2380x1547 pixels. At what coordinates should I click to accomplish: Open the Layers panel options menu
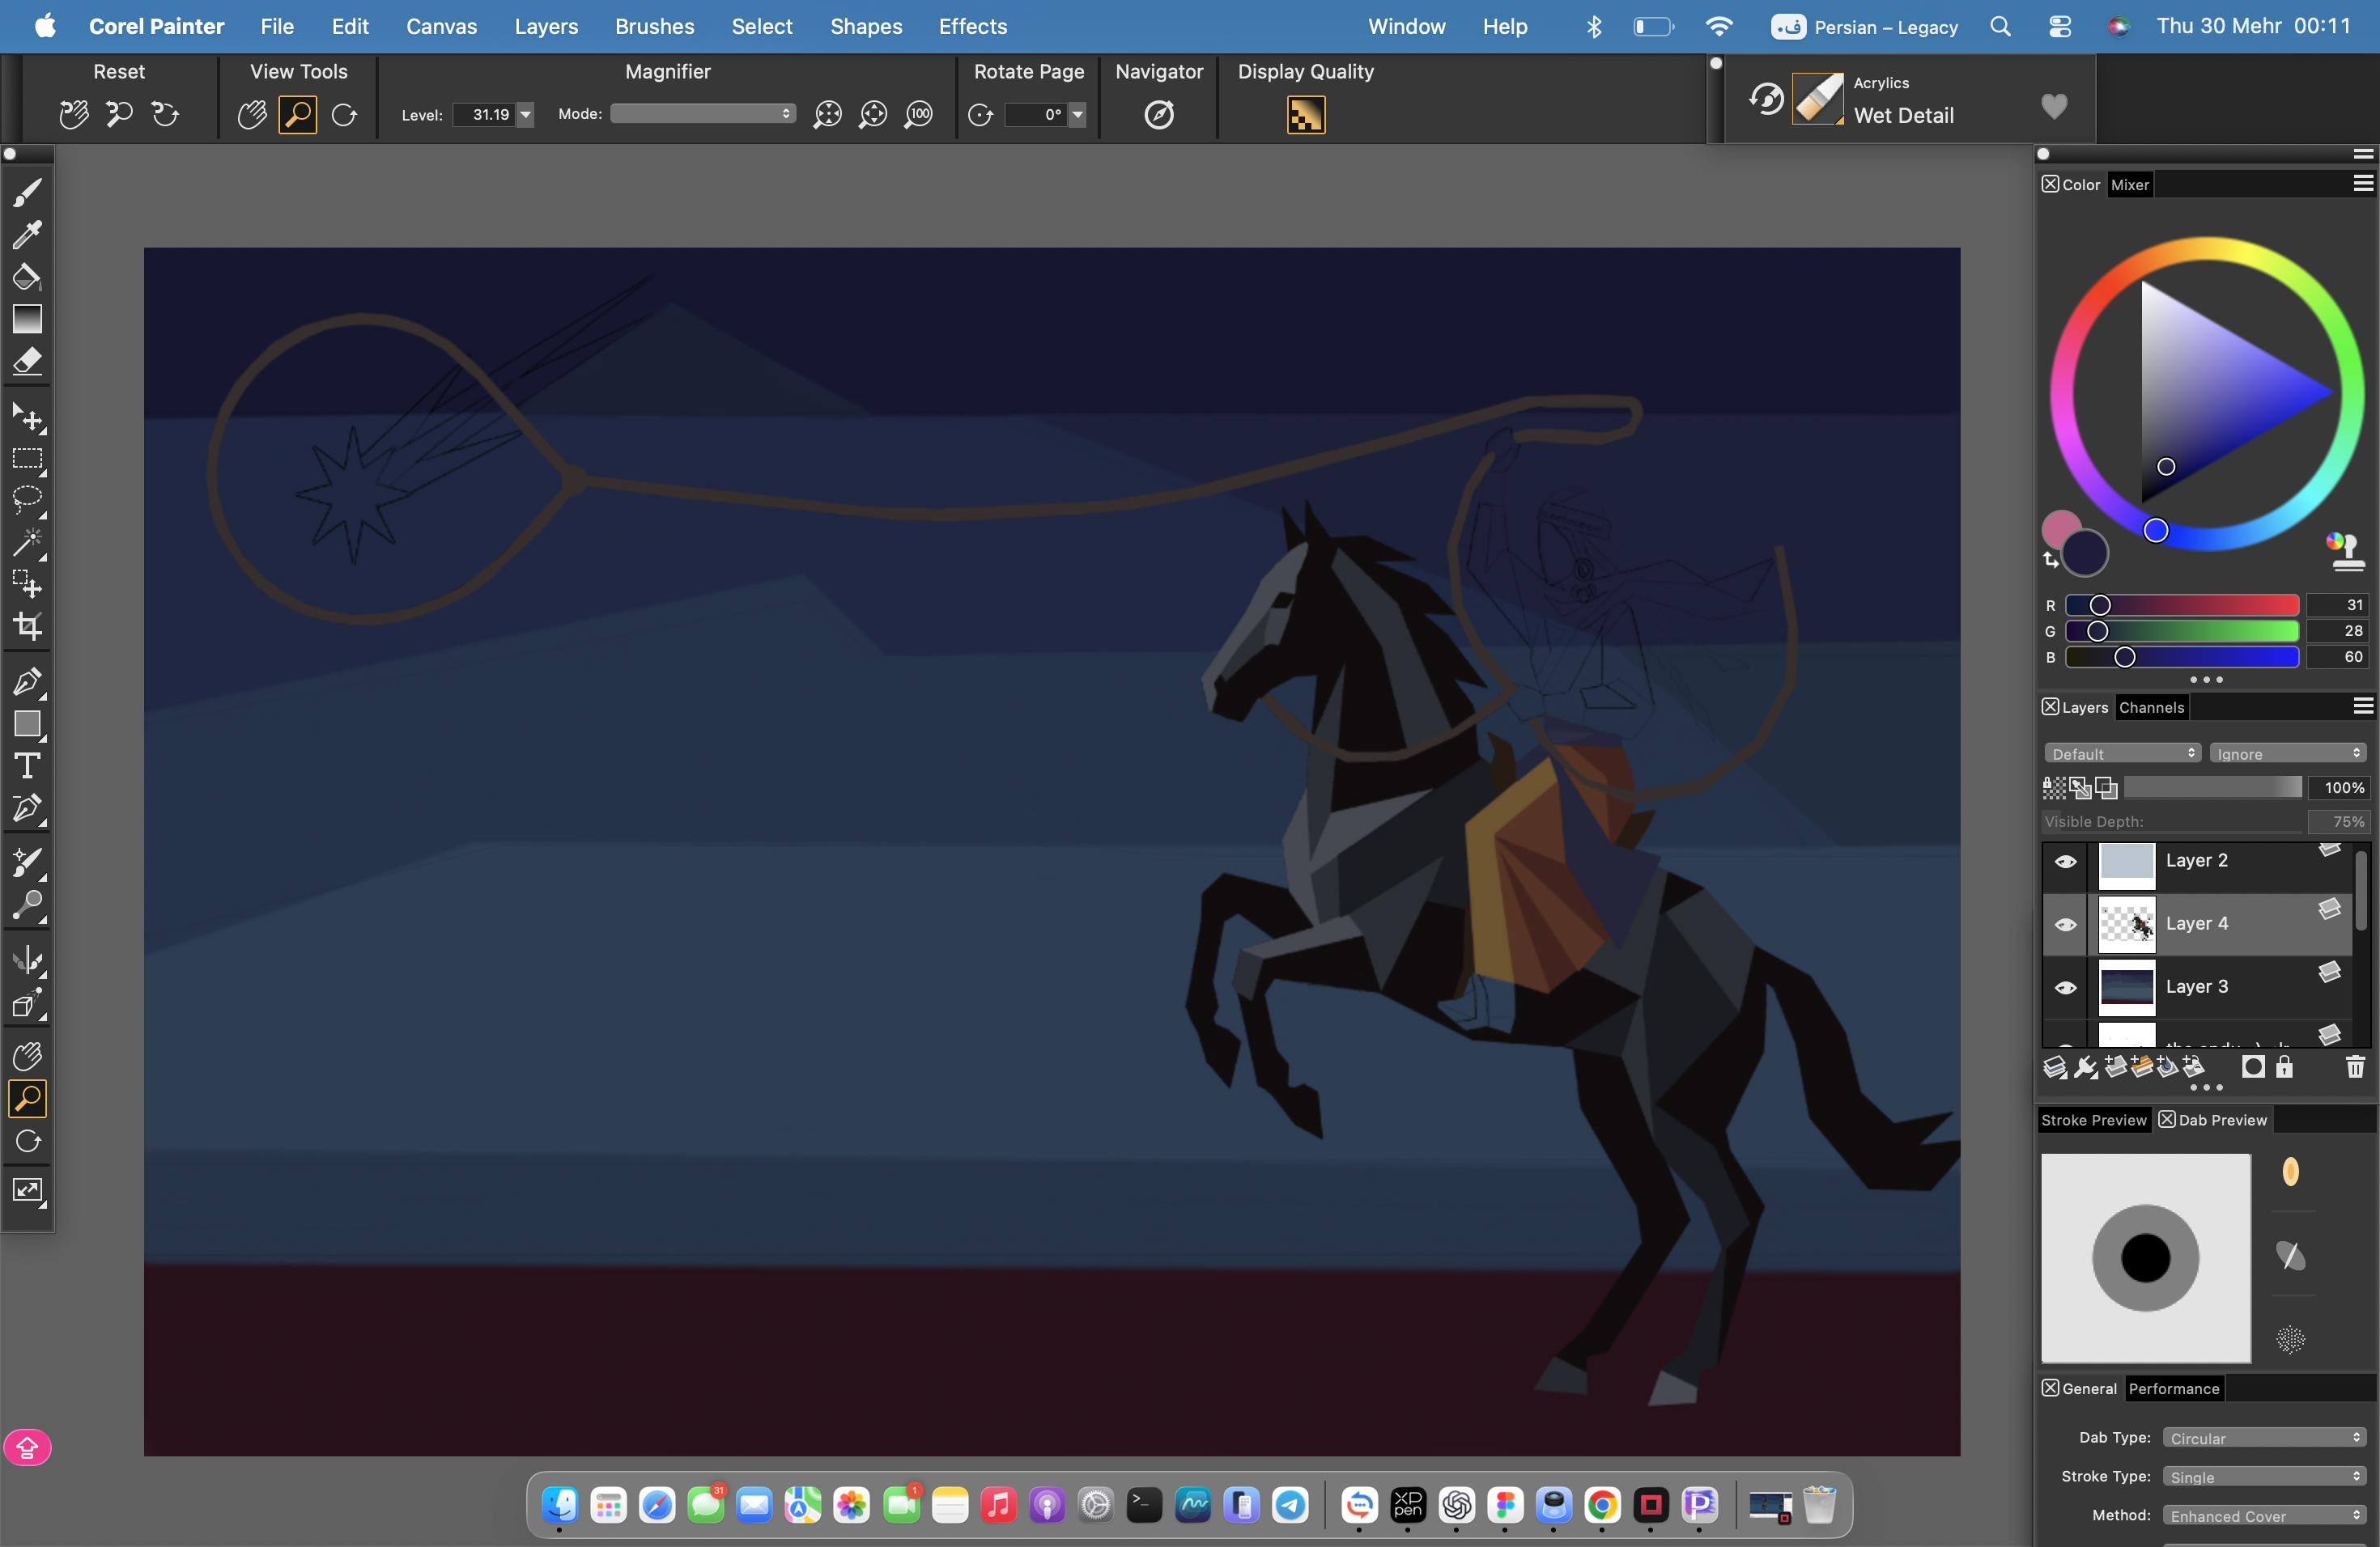coord(2363,706)
